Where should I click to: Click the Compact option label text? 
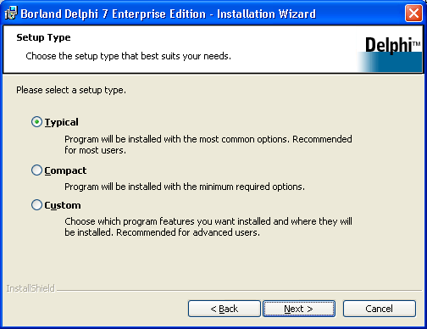click(65, 170)
